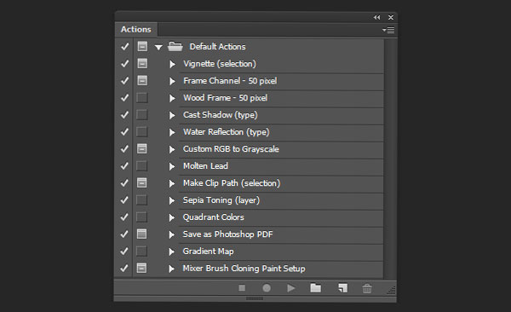Create a new action
Viewport: 511px width, 312px height.
click(x=342, y=288)
